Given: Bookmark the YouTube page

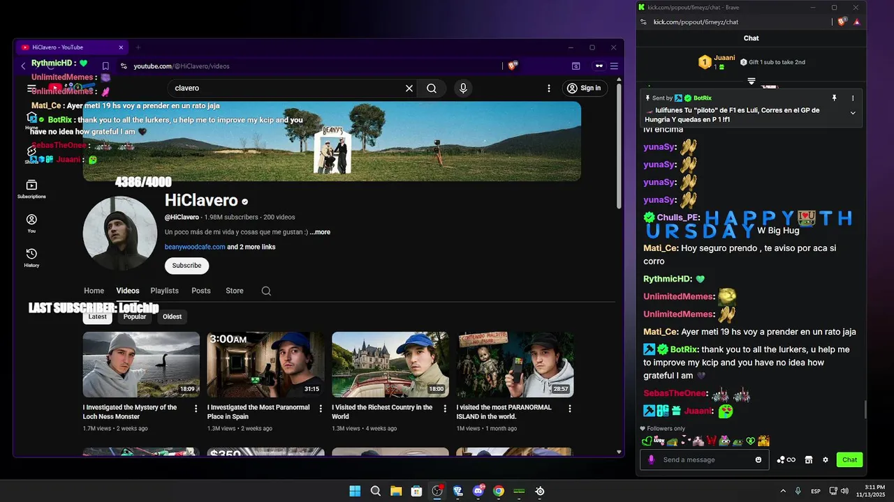Looking at the screenshot, I should coord(105,66).
